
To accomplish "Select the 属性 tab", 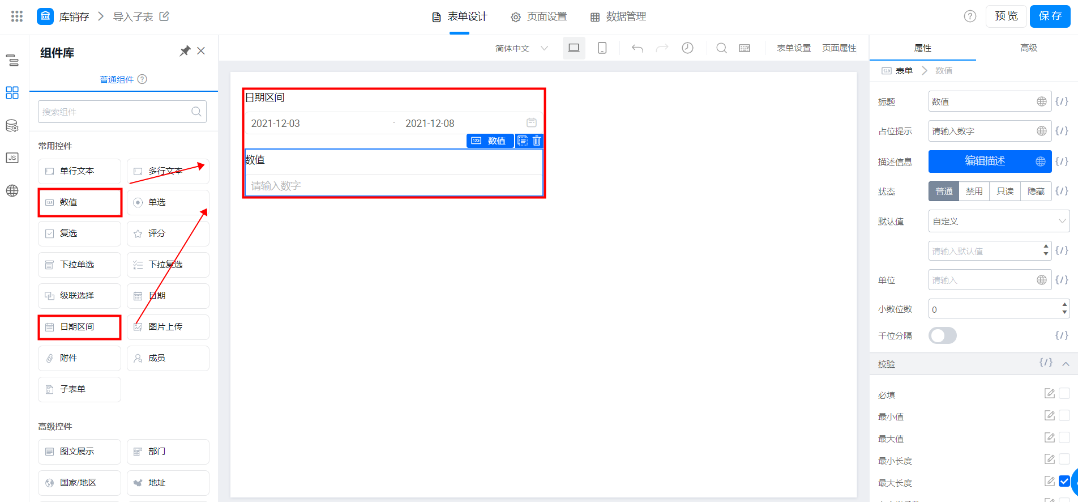I will [923, 48].
